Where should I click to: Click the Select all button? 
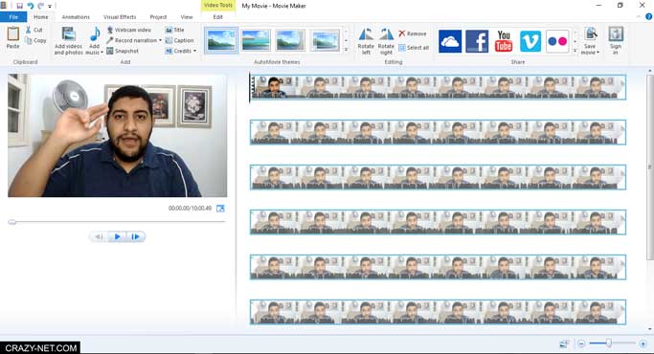(414, 48)
